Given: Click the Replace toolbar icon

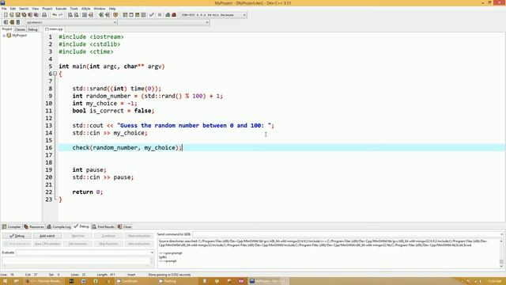Looking at the screenshot, I should 77,15.
